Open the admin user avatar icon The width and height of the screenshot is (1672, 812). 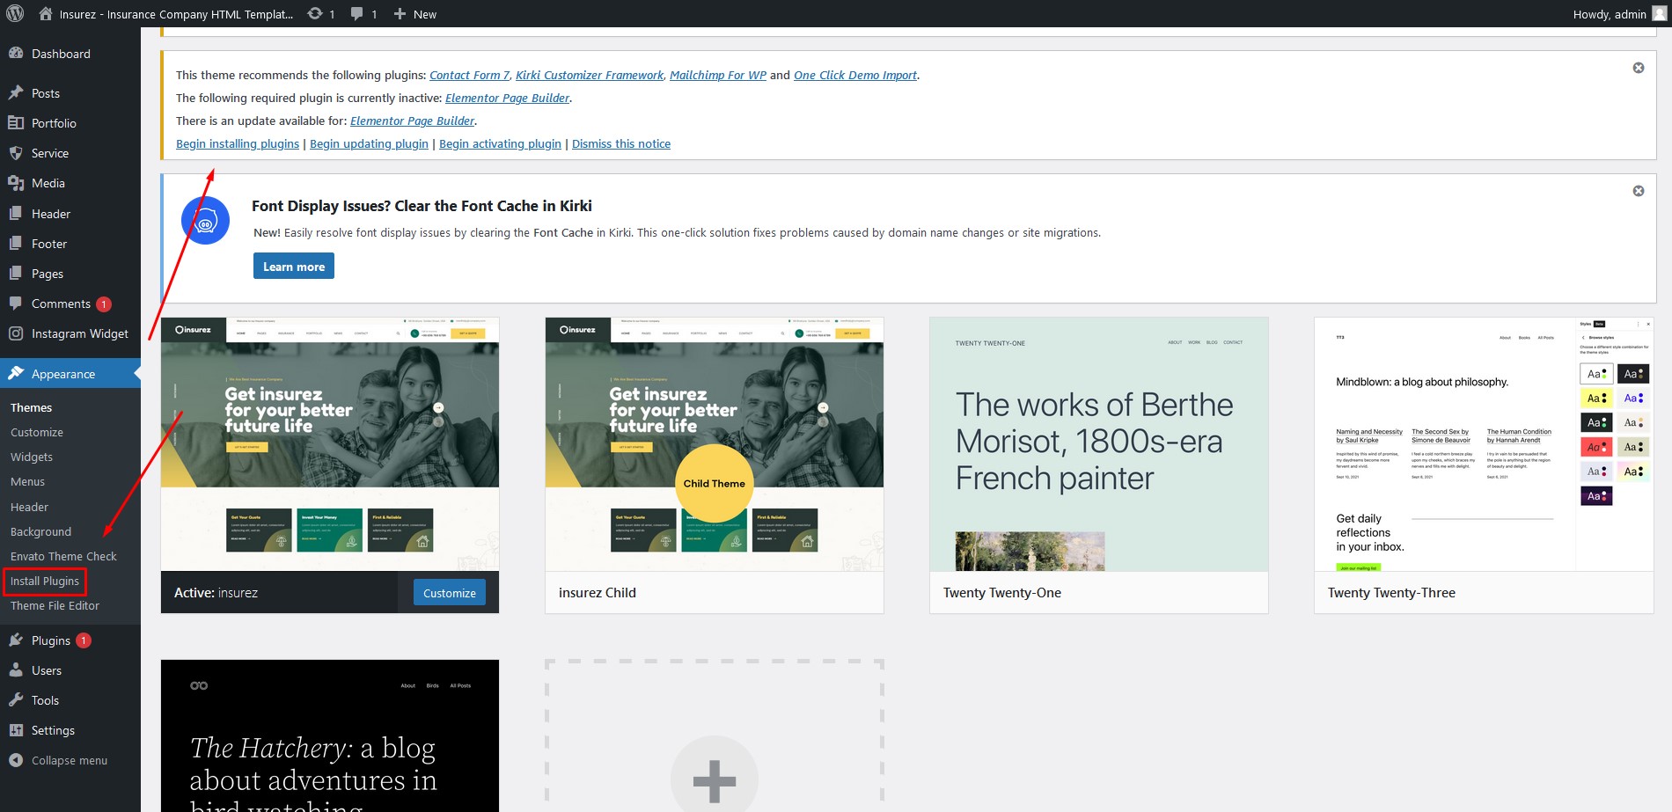pos(1659,14)
